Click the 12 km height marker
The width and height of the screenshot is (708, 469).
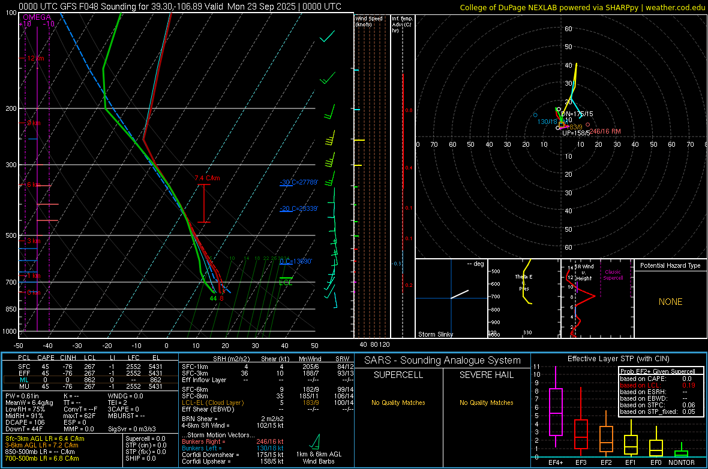35,59
